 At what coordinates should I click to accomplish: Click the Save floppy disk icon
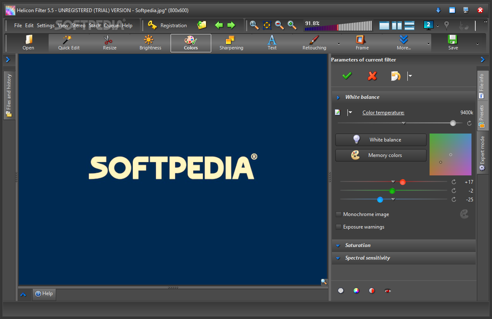pos(453,40)
